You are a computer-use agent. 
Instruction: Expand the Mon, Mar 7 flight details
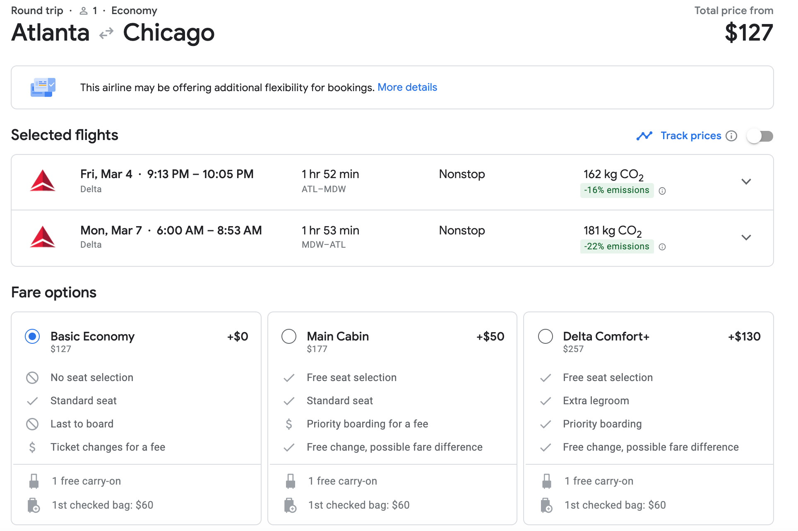pyautogui.click(x=746, y=237)
